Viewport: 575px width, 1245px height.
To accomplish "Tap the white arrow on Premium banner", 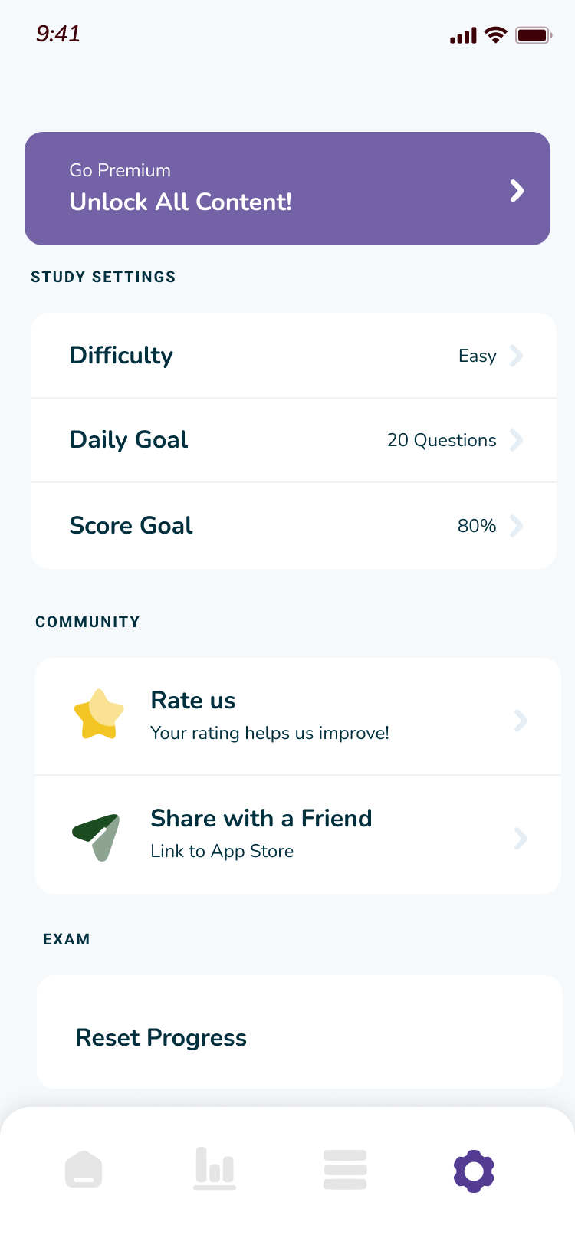I will 517,190.
